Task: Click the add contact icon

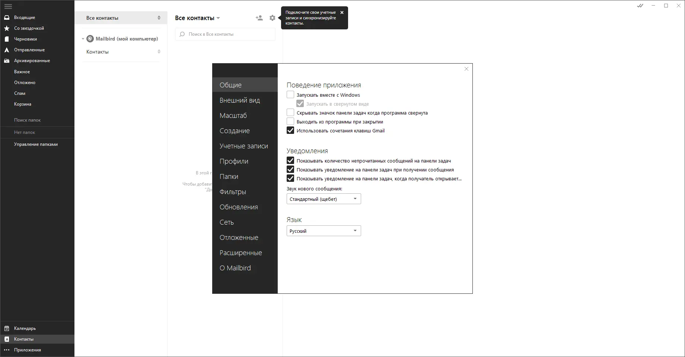Action: [259, 17]
